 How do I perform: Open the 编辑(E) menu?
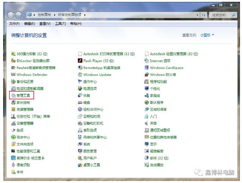point(29,23)
